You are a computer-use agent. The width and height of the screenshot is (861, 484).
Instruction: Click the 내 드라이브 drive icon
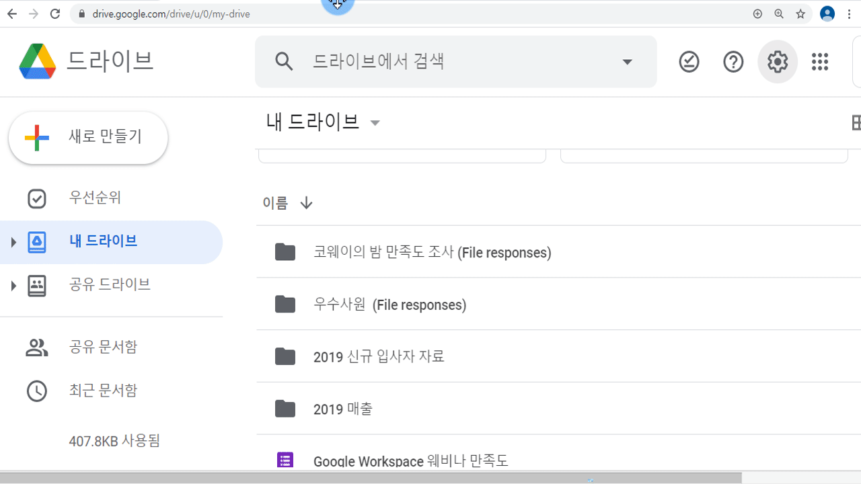click(x=37, y=242)
